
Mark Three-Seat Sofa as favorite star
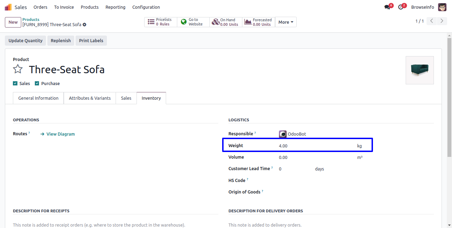pos(18,69)
